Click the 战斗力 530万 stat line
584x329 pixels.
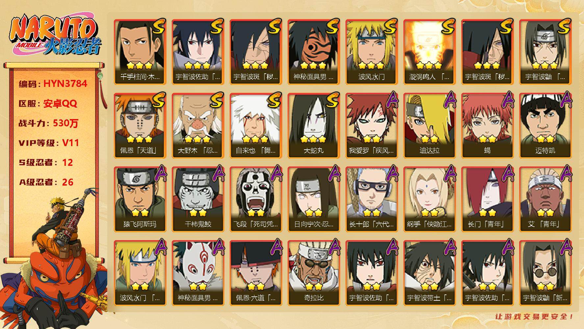tap(48, 123)
